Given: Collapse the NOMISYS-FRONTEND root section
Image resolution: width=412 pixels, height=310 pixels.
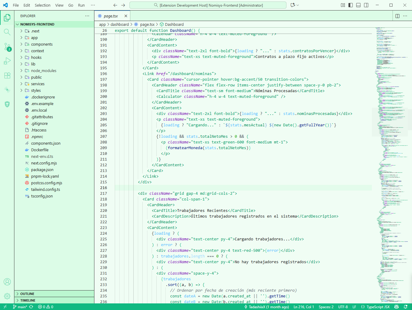Looking at the screenshot, I should (x=54, y=24).
